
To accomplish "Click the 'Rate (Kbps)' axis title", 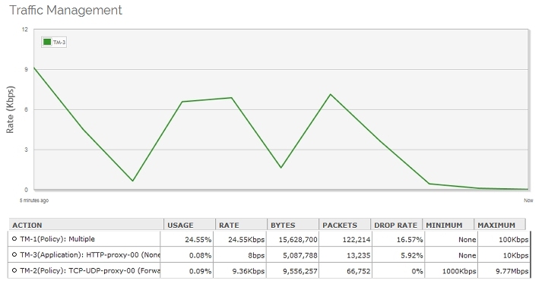I will point(10,110).
